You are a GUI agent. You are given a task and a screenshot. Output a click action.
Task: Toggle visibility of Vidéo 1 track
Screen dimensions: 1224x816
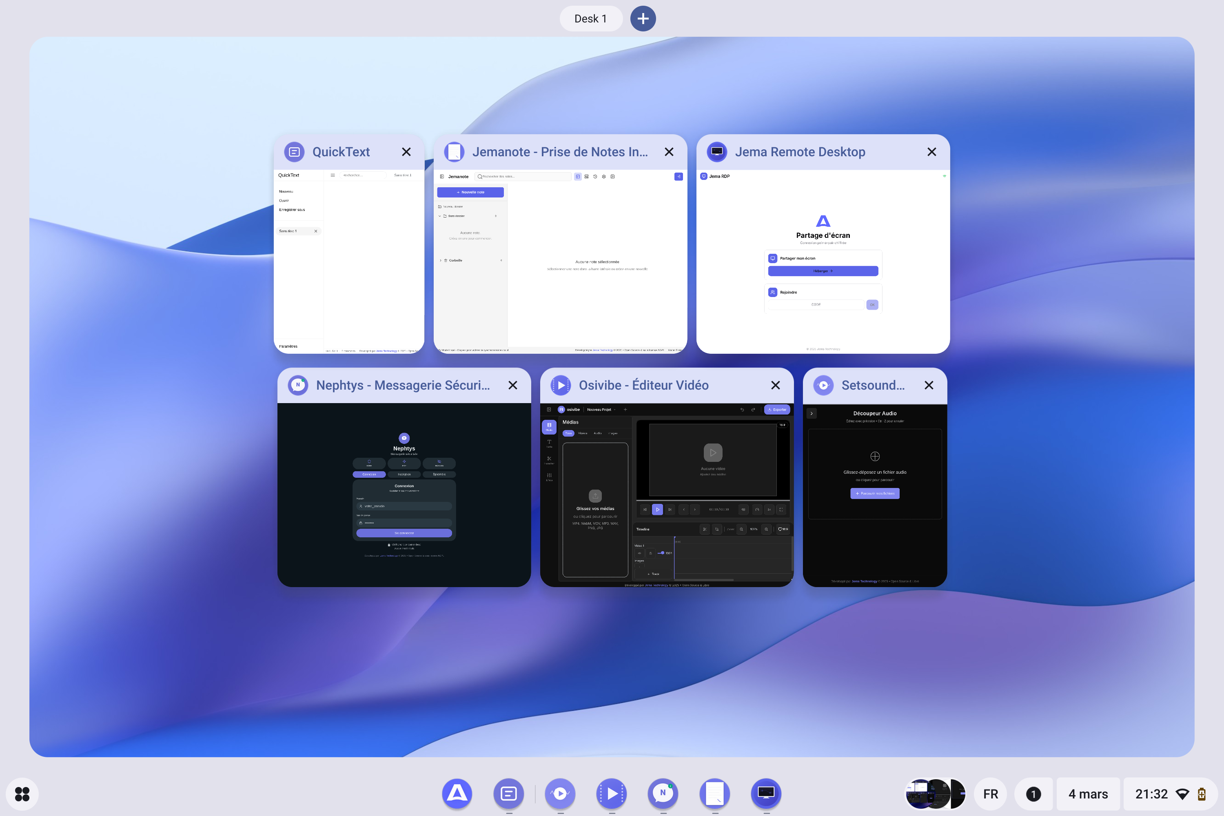click(x=640, y=553)
